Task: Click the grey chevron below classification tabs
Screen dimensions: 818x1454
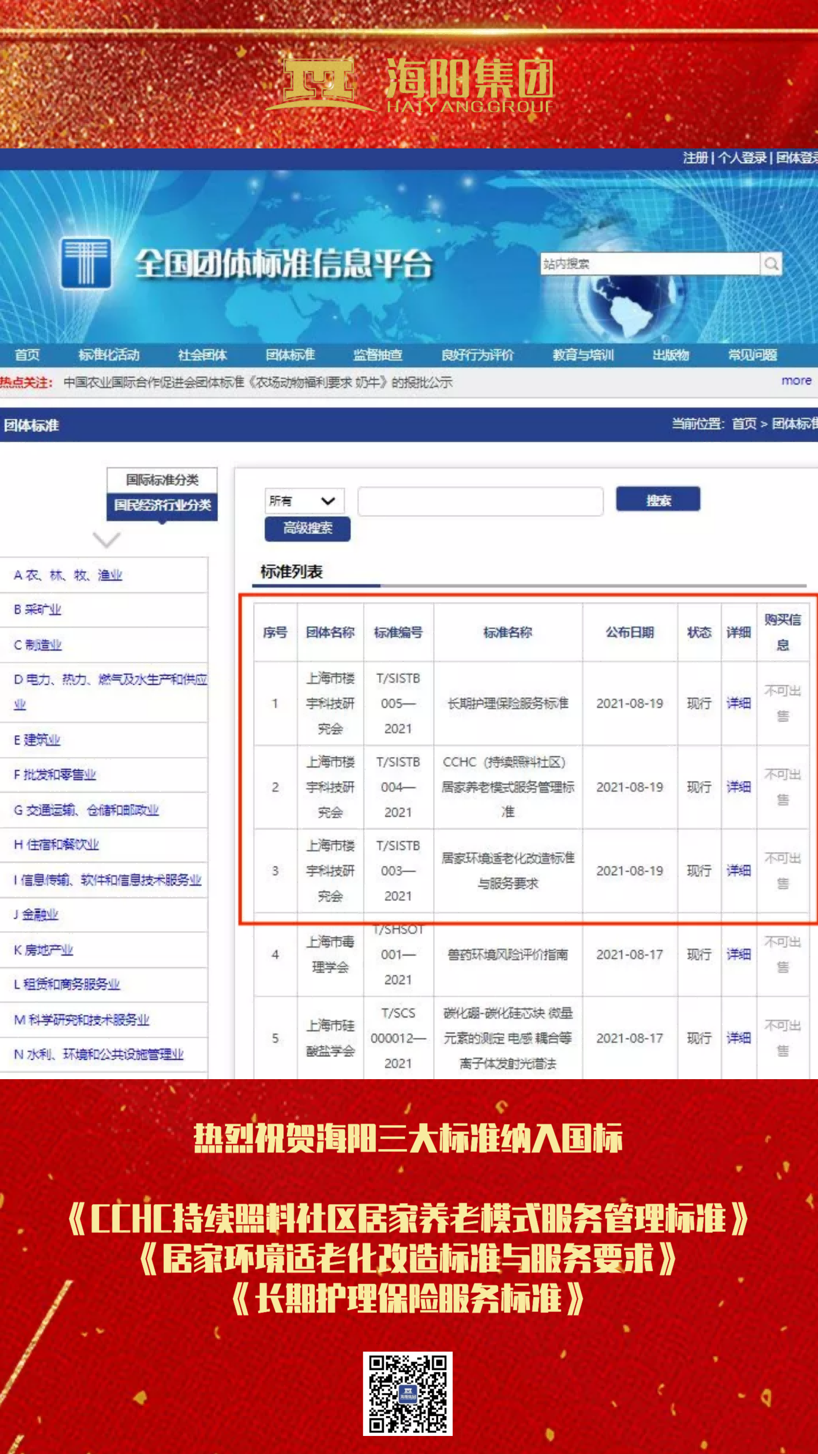Action: pos(107,540)
